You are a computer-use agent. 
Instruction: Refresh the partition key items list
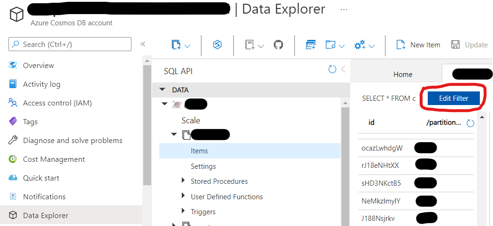(x=470, y=123)
